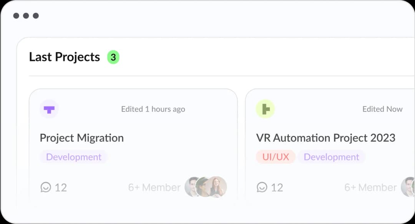Click the 6+ Member link on VR Automation
Screen dimensions: 415x224
pyautogui.click(x=370, y=187)
